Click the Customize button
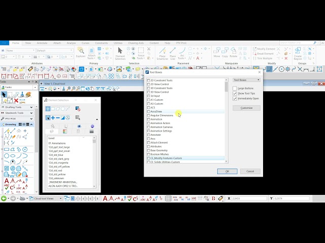Viewport: 325px width, 243px height. [x=246, y=108]
